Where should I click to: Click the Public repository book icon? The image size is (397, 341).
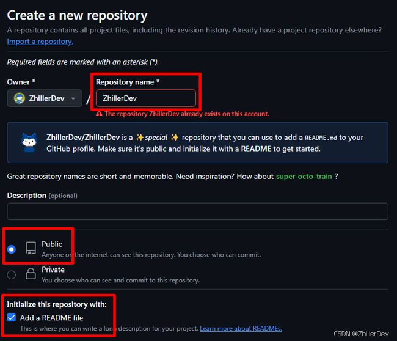31,248
